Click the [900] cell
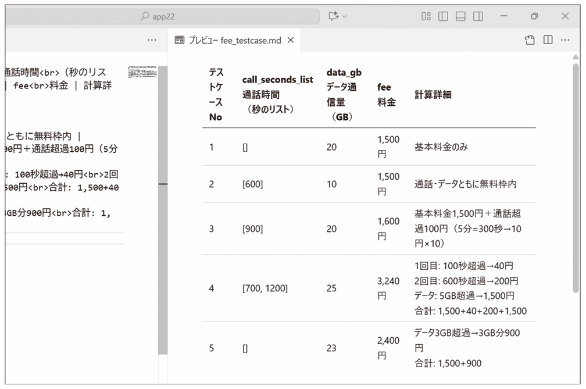 pyautogui.click(x=253, y=229)
